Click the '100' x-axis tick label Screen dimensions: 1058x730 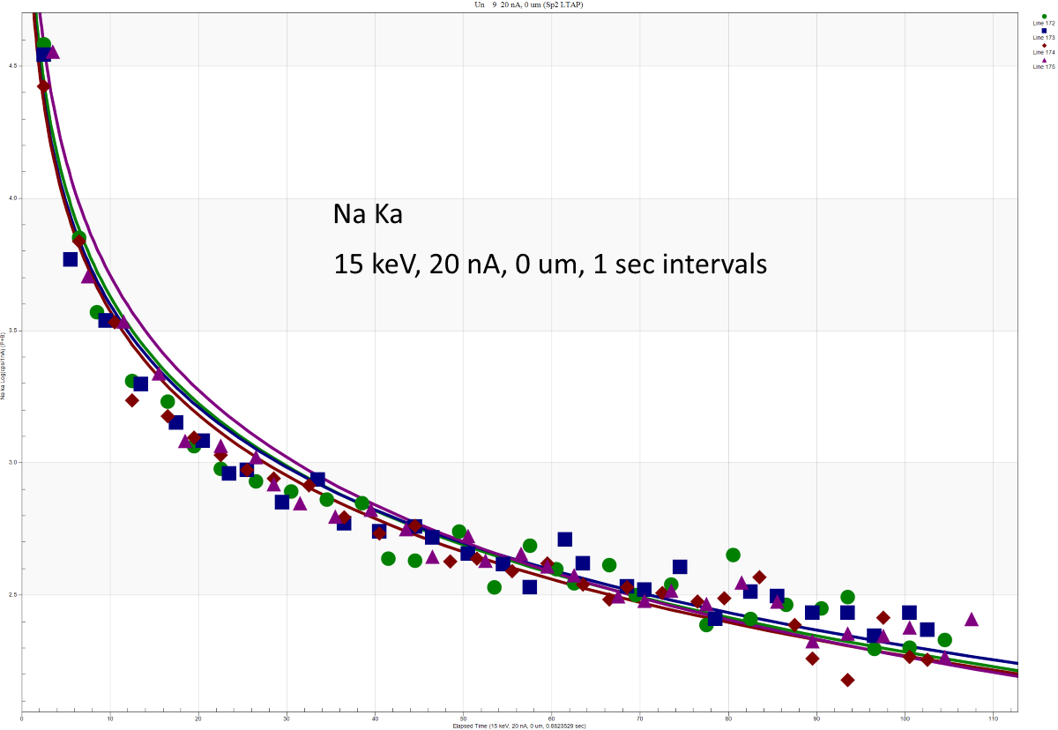[x=904, y=718]
